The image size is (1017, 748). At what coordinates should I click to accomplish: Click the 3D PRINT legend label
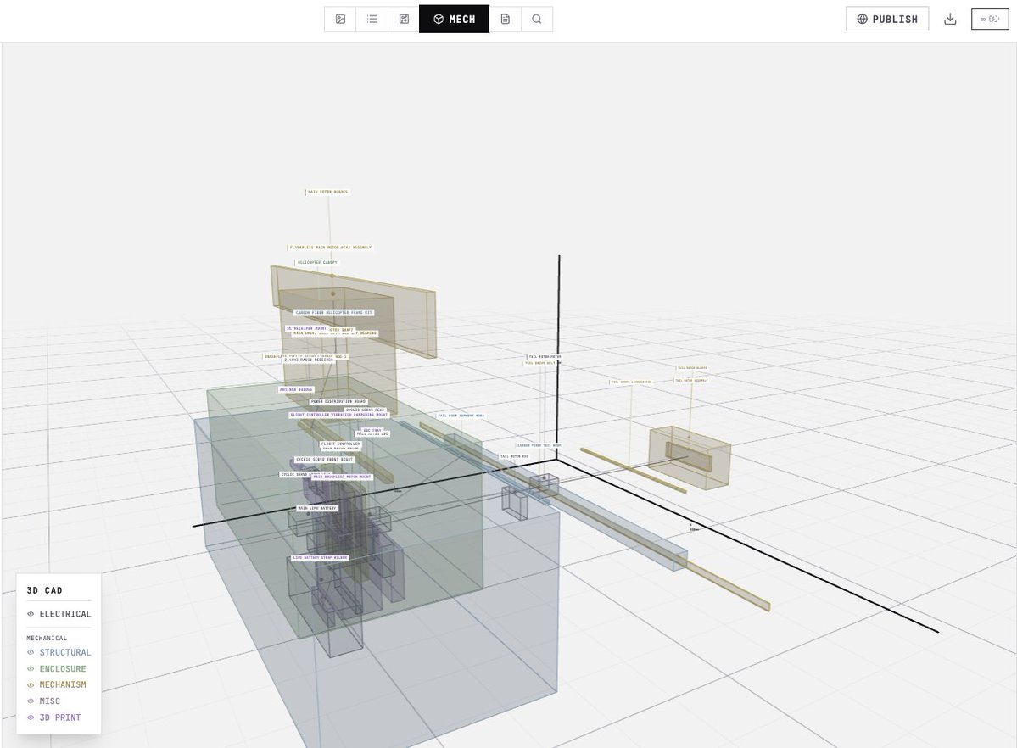(60, 717)
